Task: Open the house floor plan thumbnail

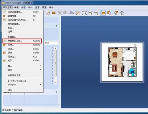Action: click(122, 62)
